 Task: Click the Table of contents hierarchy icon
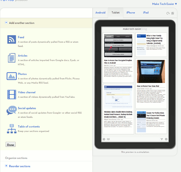[x=12, y=129]
